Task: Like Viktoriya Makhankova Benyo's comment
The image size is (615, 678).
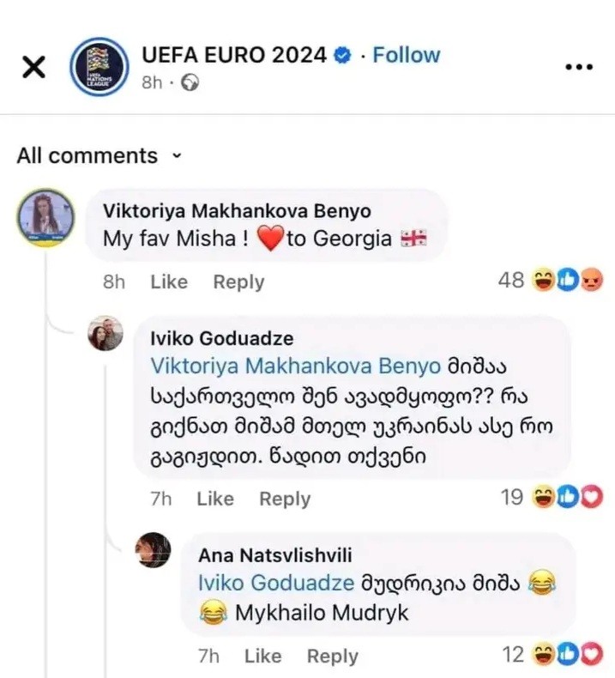Action: pos(168,281)
